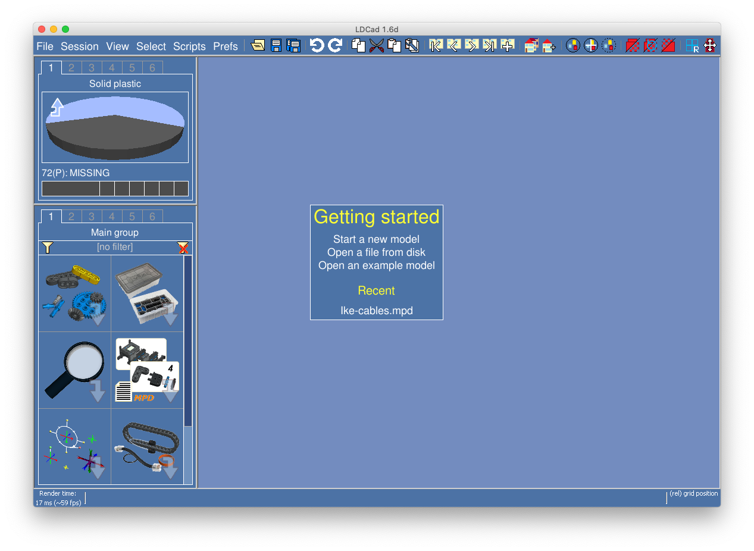Screen dimensions: 754x551
Task: Click the first round color-wheel toolbar icon
Action: tap(572, 45)
